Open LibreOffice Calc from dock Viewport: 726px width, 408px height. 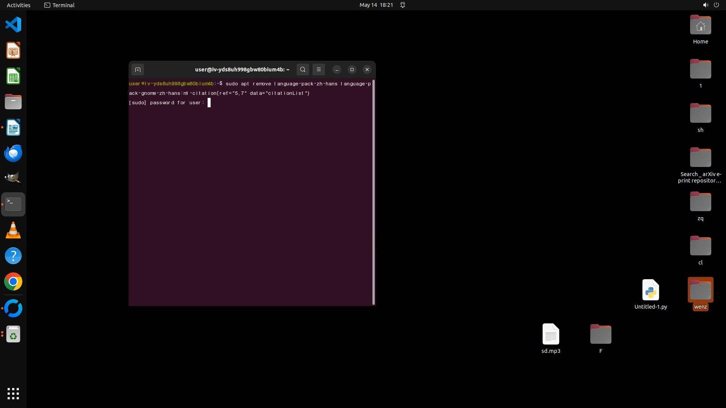pyautogui.click(x=13, y=76)
